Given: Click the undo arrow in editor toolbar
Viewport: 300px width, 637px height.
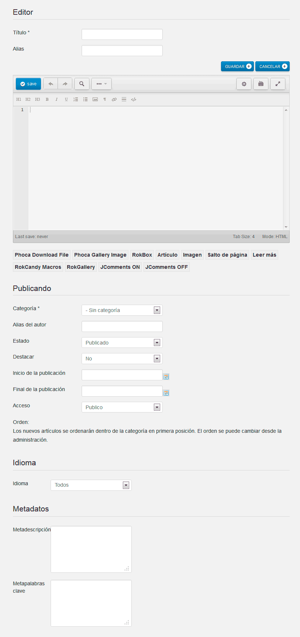Looking at the screenshot, I should point(51,84).
